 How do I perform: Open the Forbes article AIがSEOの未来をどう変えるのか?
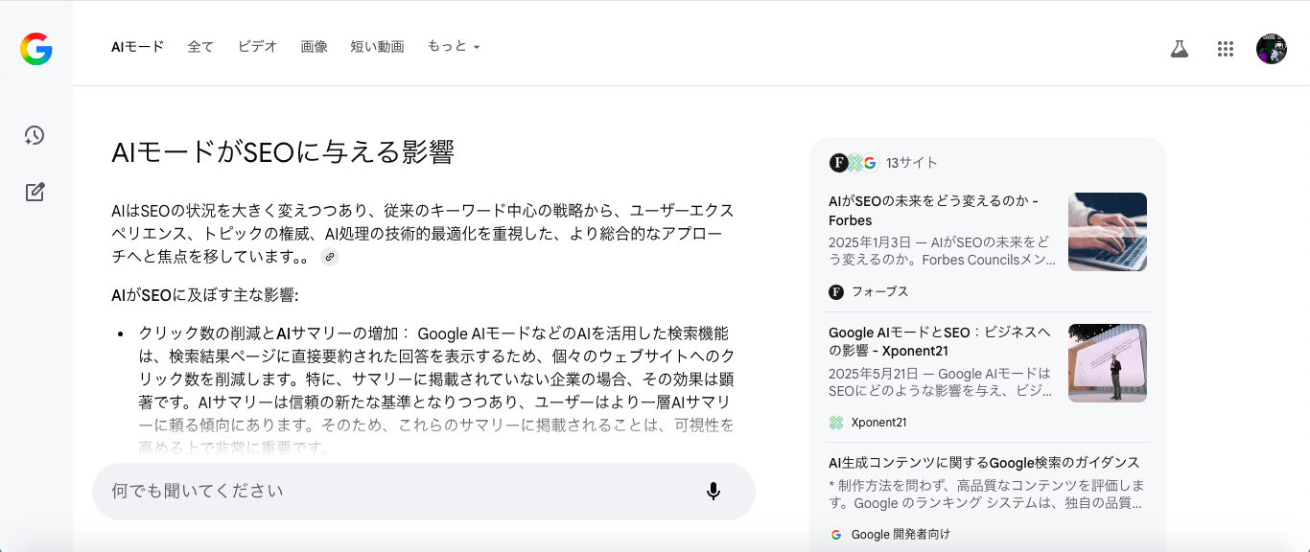click(x=933, y=211)
